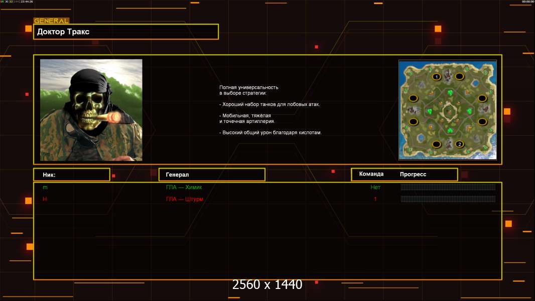
Task: Click start position 2 on the minimap
Action: 459,144
